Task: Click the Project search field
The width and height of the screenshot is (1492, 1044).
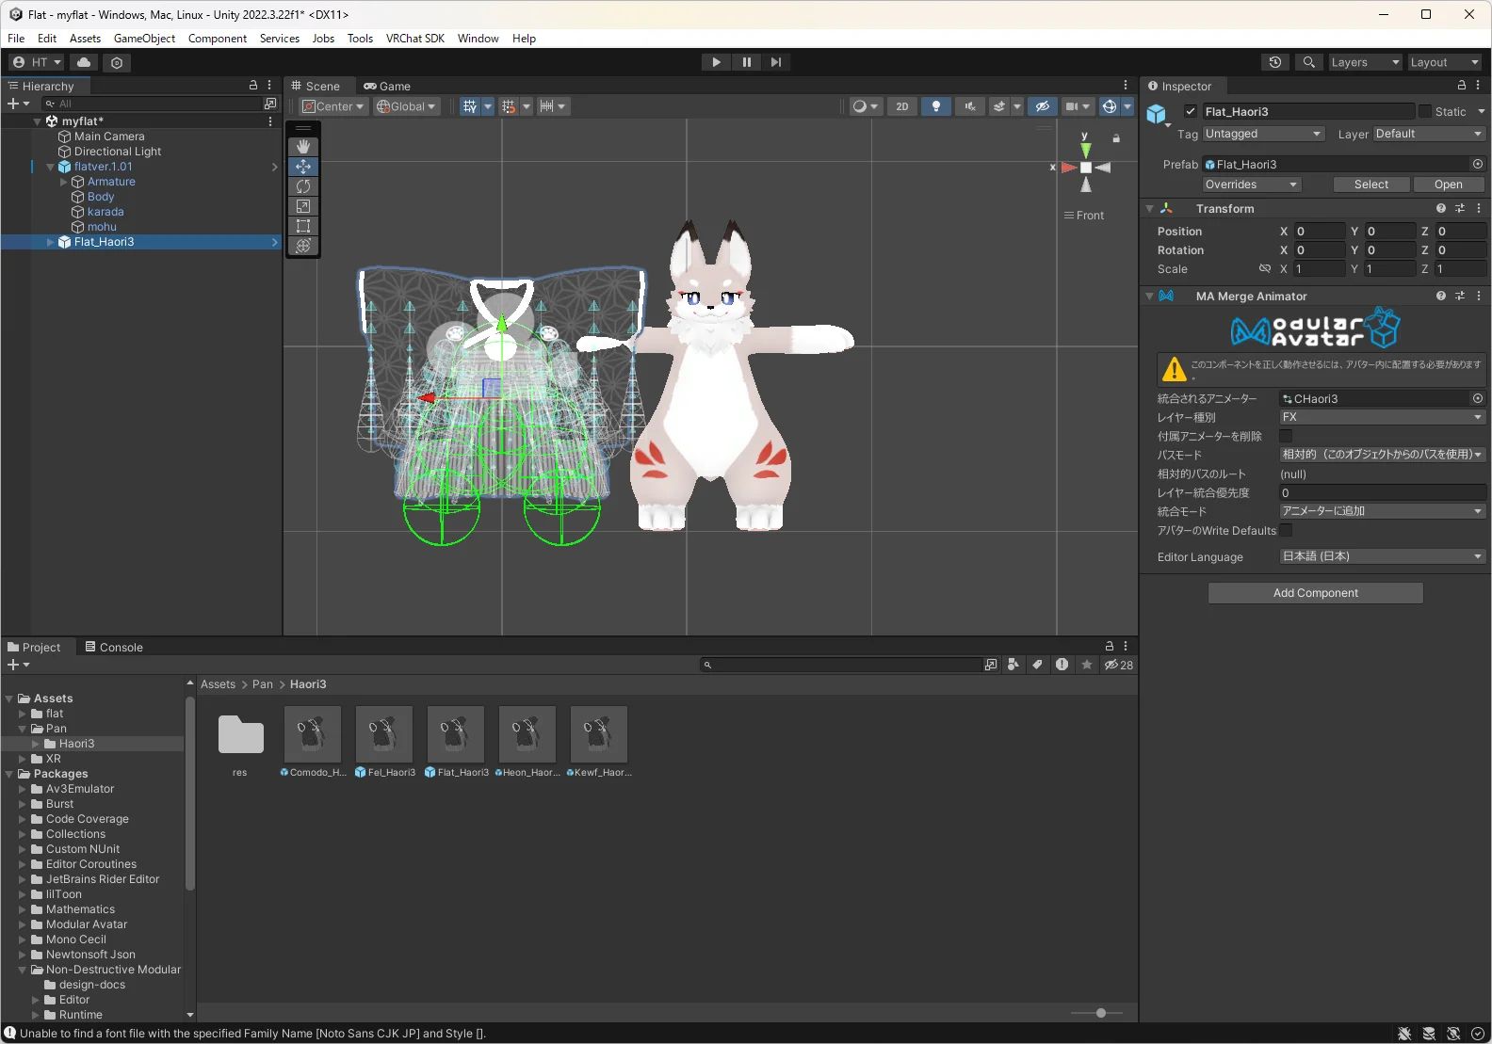Action: coord(841,665)
